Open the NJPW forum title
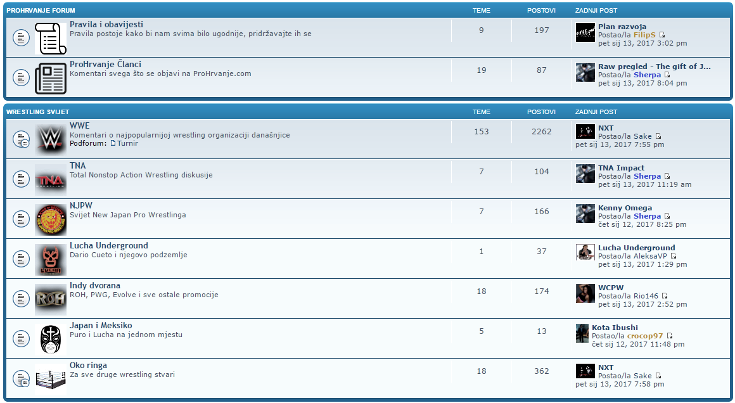Image resolution: width=735 pixels, height=403 pixels. pyautogui.click(x=81, y=205)
